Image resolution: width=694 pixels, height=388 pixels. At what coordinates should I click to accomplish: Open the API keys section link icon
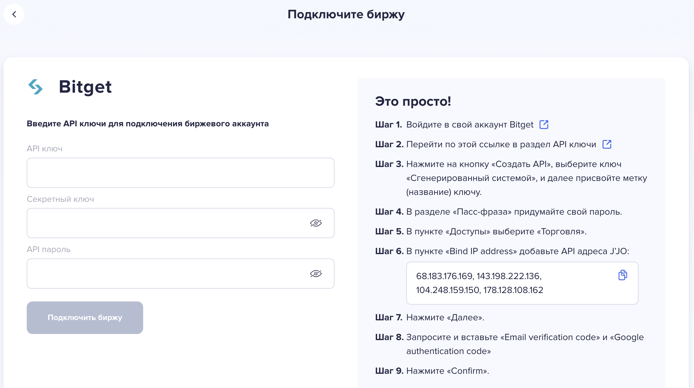607,144
